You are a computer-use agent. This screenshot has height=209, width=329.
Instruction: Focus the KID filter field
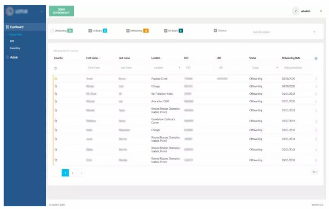point(199,68)
